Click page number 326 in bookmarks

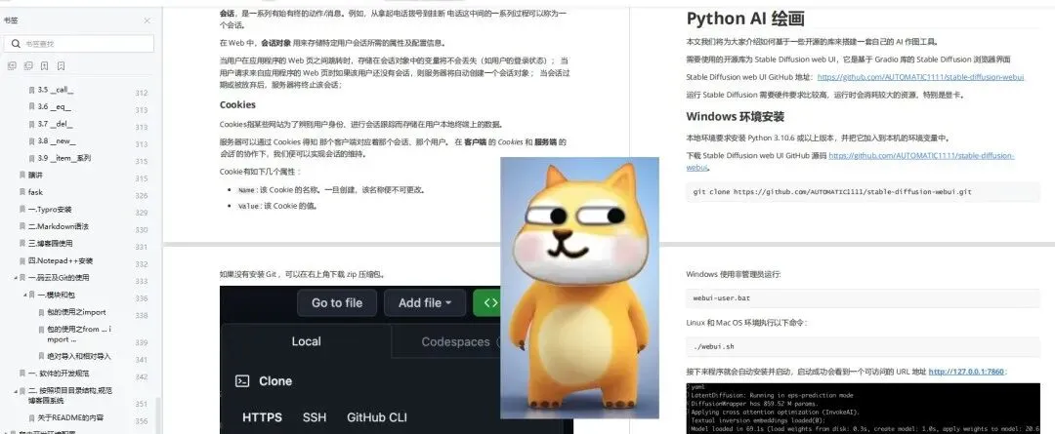point(142,196)
